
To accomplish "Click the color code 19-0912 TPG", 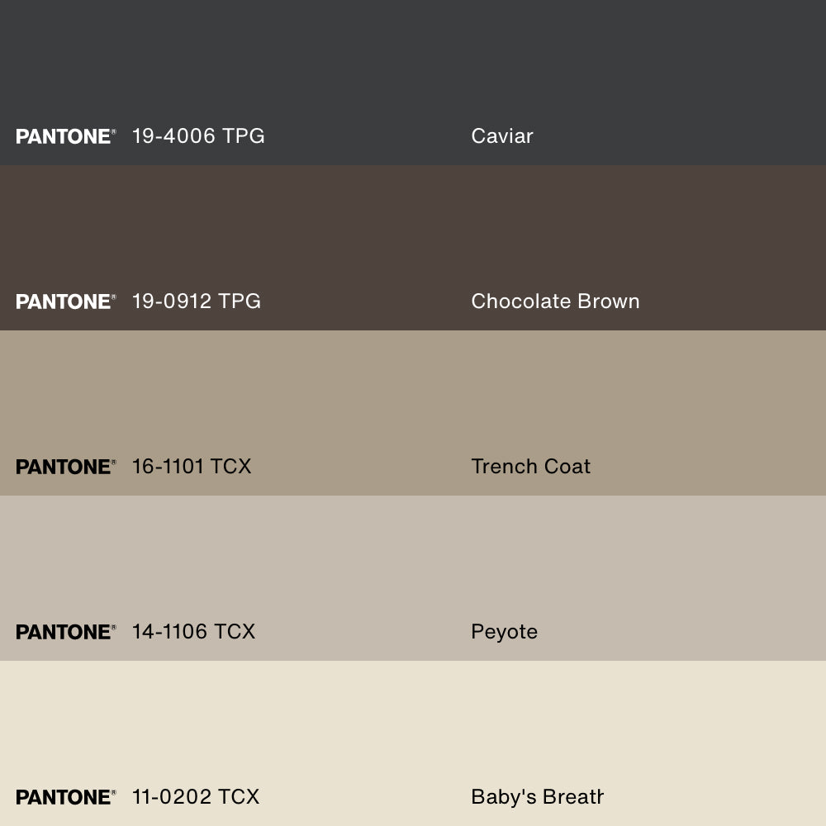I will 197,301.
